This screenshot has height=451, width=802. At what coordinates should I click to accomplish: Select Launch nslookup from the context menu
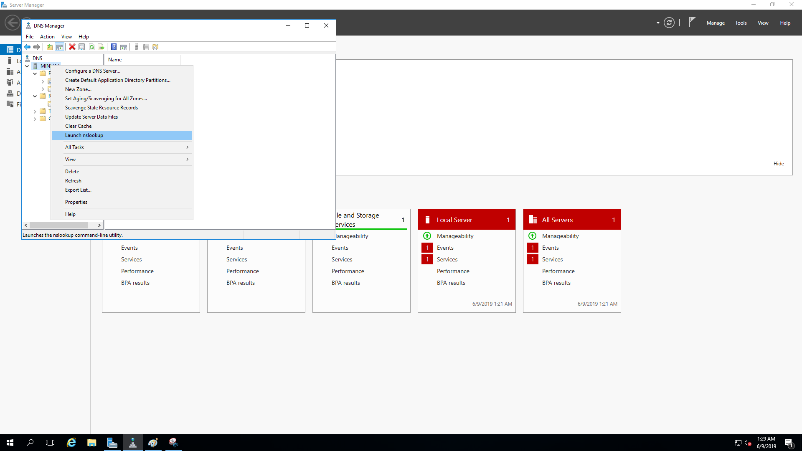pyautogui.click(x=84, y=135)
